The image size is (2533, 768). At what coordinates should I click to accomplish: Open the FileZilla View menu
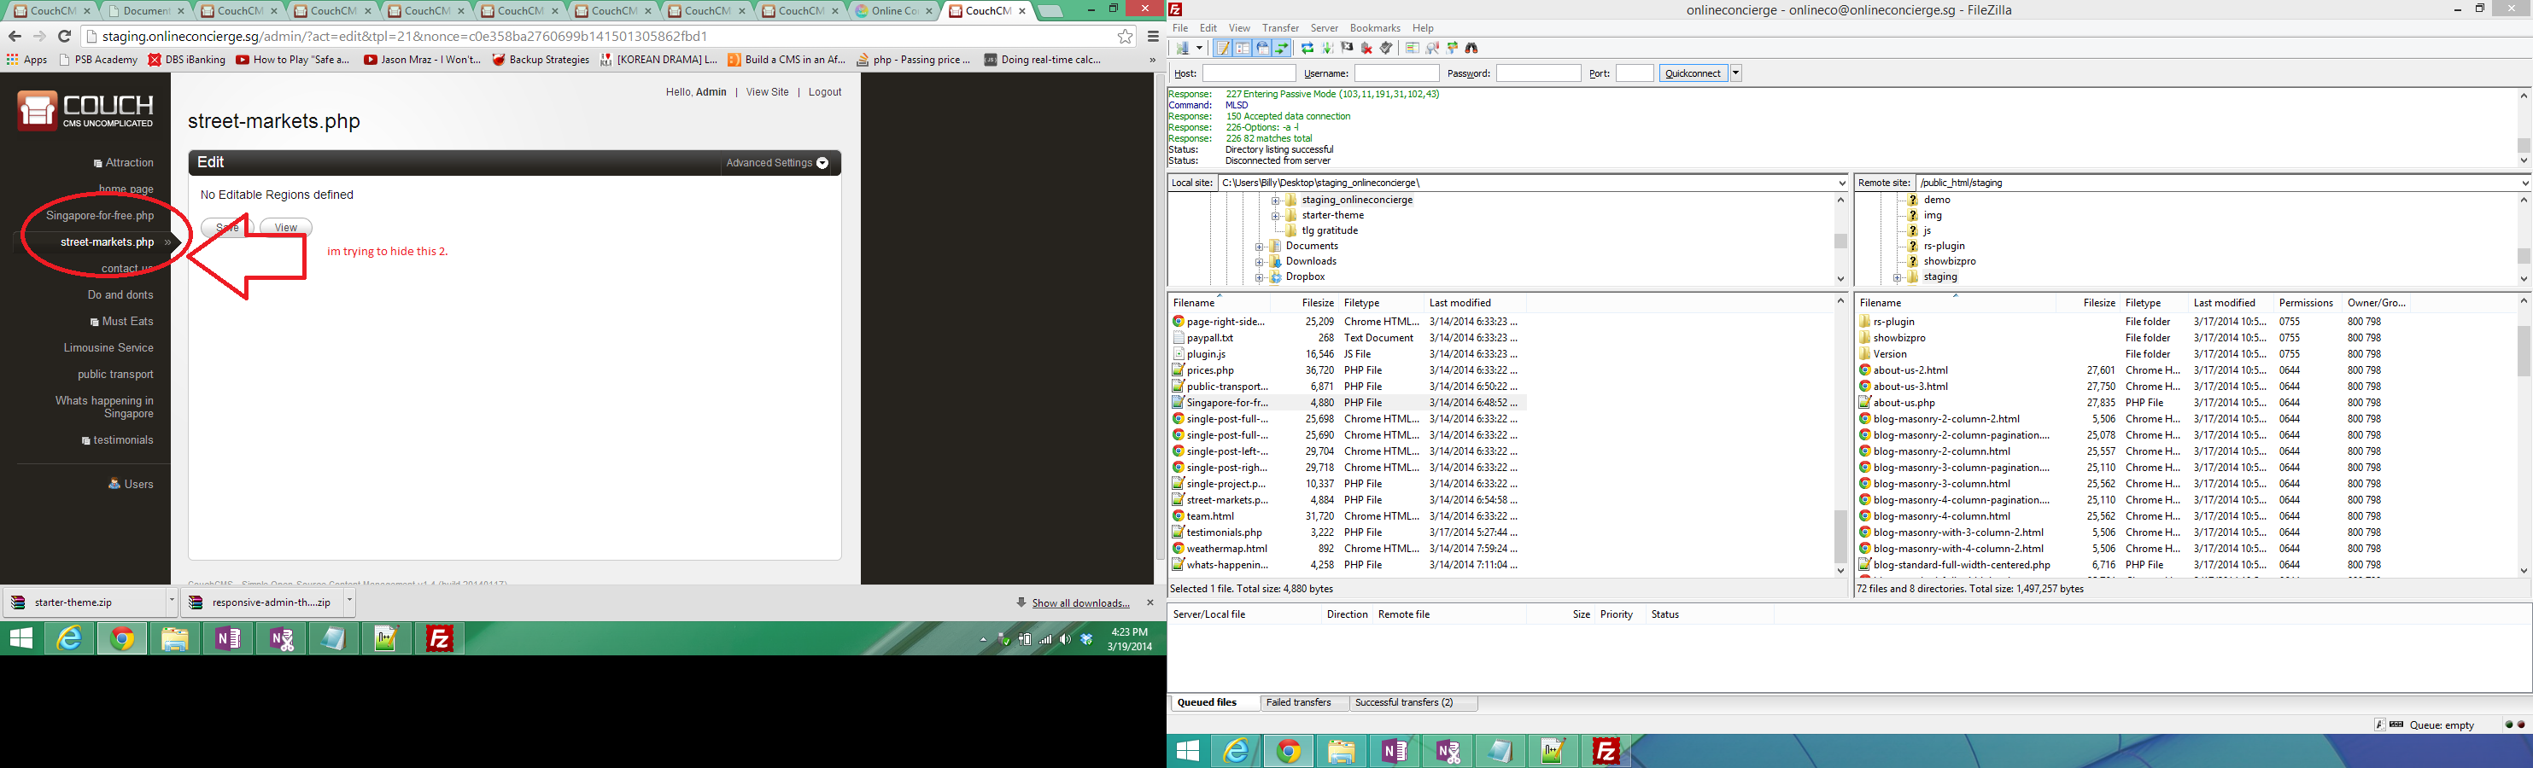[x=1239, y=28]
